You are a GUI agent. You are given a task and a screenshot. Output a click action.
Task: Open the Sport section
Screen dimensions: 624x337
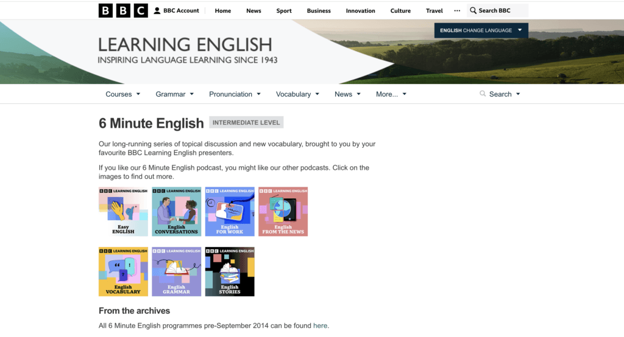[x=284, y=11]
